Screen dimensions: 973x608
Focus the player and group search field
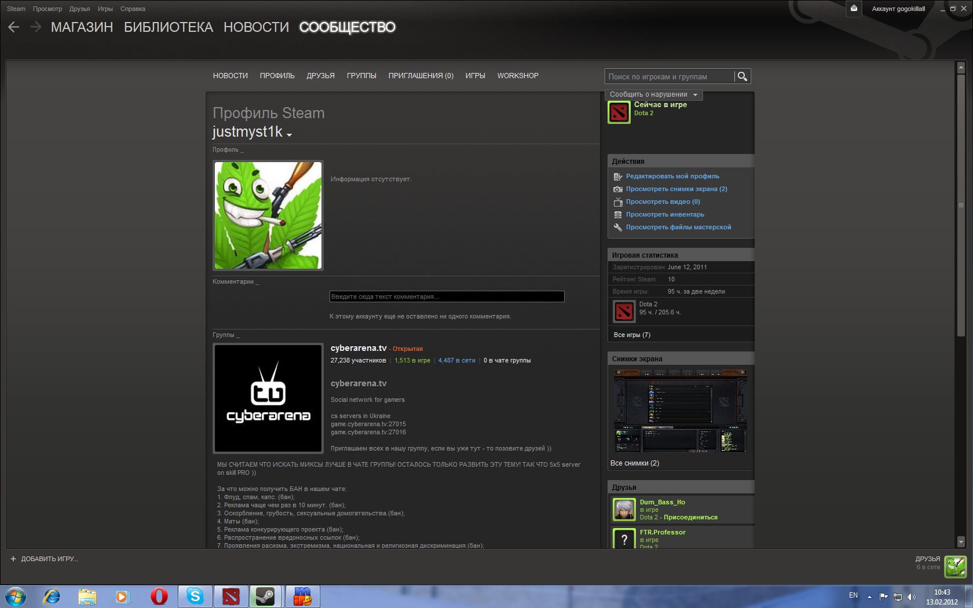click(670, 76)
